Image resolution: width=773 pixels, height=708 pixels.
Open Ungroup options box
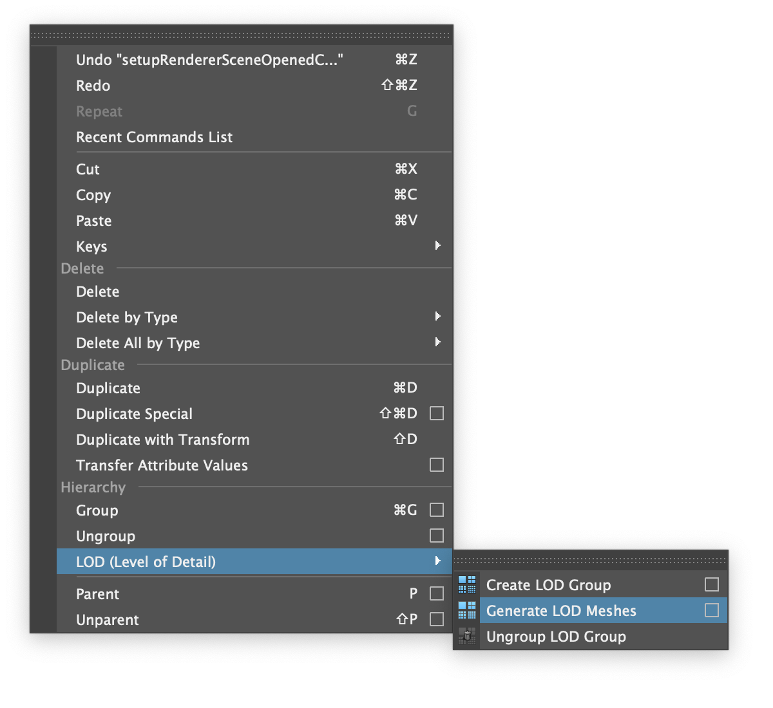[x=437, y=536]
